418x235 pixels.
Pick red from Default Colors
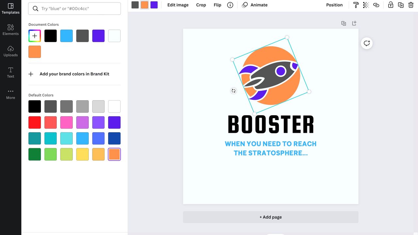click(x=35, y=122)
